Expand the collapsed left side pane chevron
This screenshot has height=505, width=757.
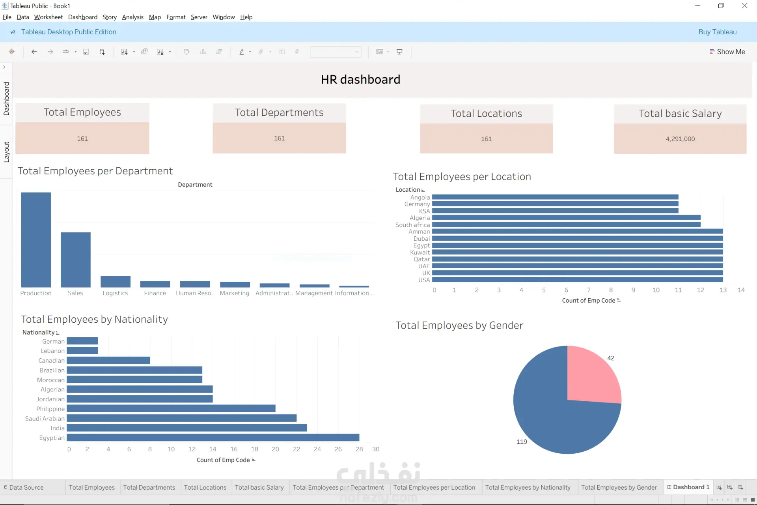point(4,67)
